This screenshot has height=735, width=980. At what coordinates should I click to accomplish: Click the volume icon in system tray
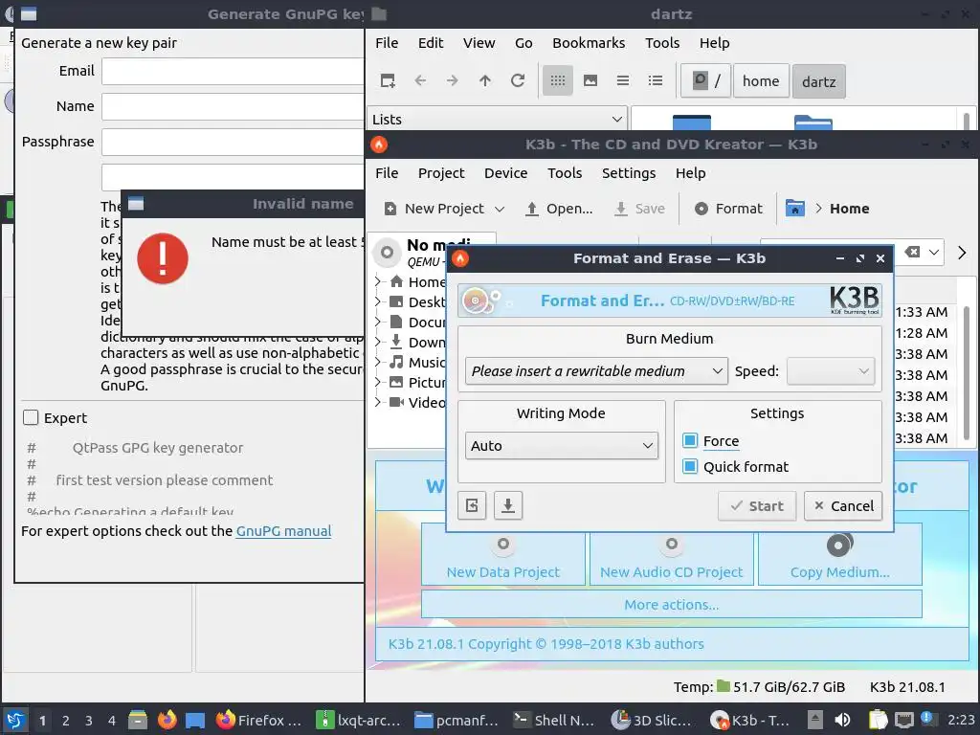point(842,720)
